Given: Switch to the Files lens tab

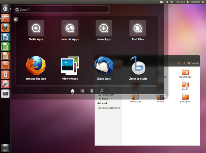Looking at the screenshot, I should pyautogui.click(x=92, y=91).
